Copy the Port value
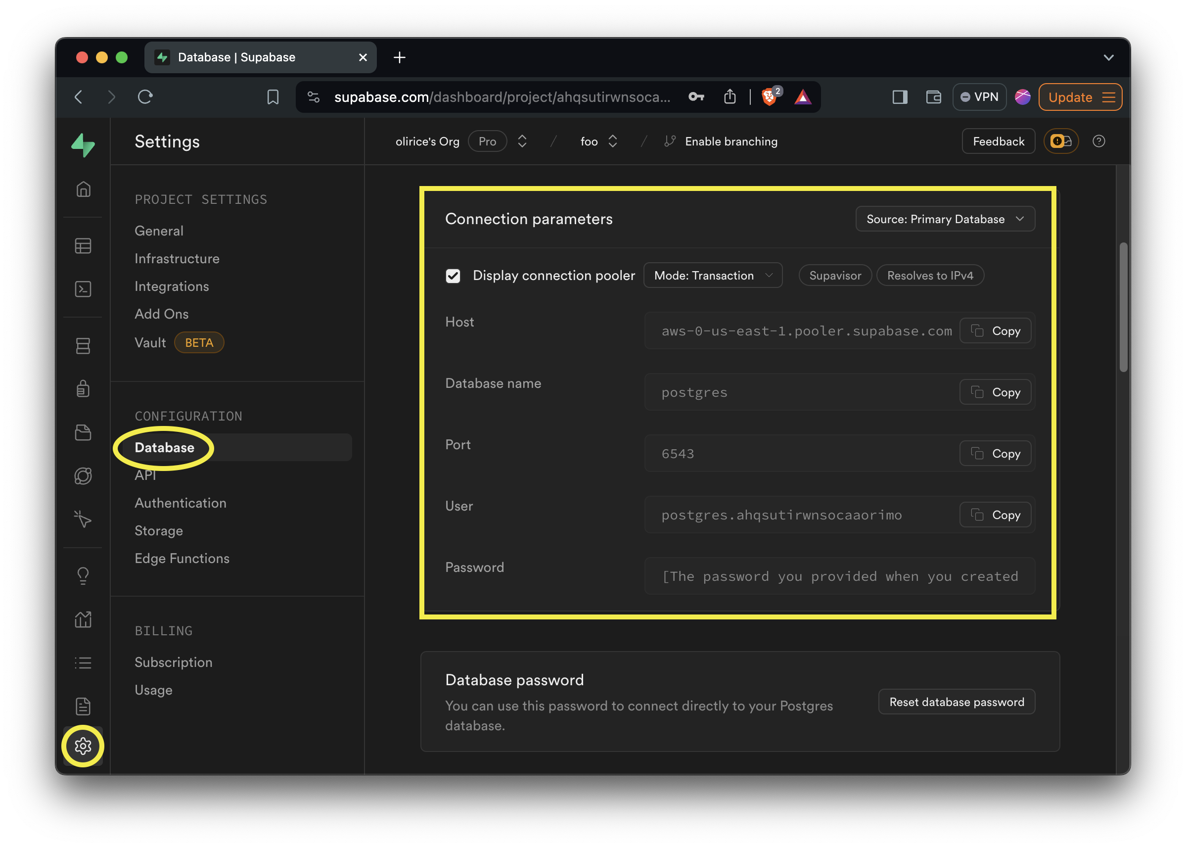 [995, 454]
